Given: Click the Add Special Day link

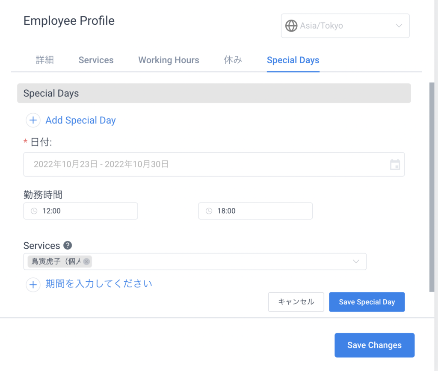Looking at the screenshot, I should [80, 120].
